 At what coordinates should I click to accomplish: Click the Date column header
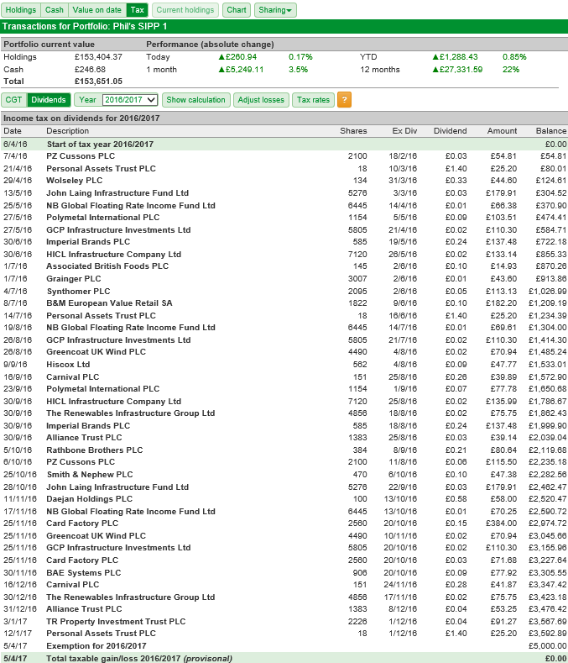pyautogui.click(x=13, y=130)
